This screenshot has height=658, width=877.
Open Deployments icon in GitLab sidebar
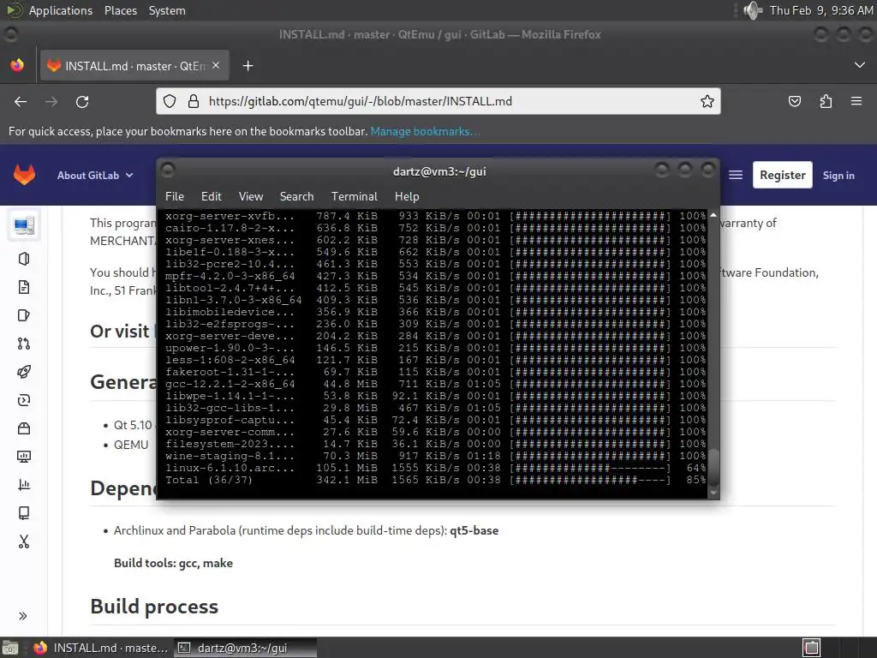[23, 400]
